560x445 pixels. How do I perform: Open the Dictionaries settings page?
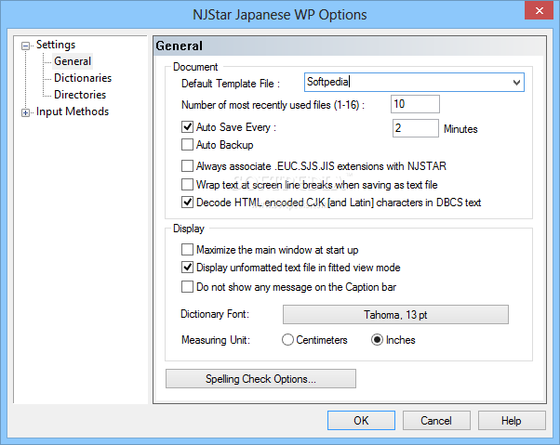tap(83, 78)
